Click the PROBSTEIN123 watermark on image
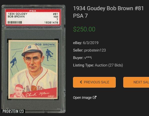The image size is (149, 116). pyautogui.click(x=13, y=111)
